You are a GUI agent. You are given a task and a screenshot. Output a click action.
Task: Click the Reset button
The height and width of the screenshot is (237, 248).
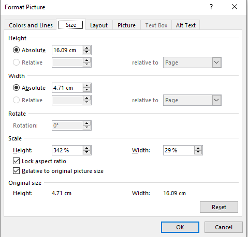click(219, 207)
